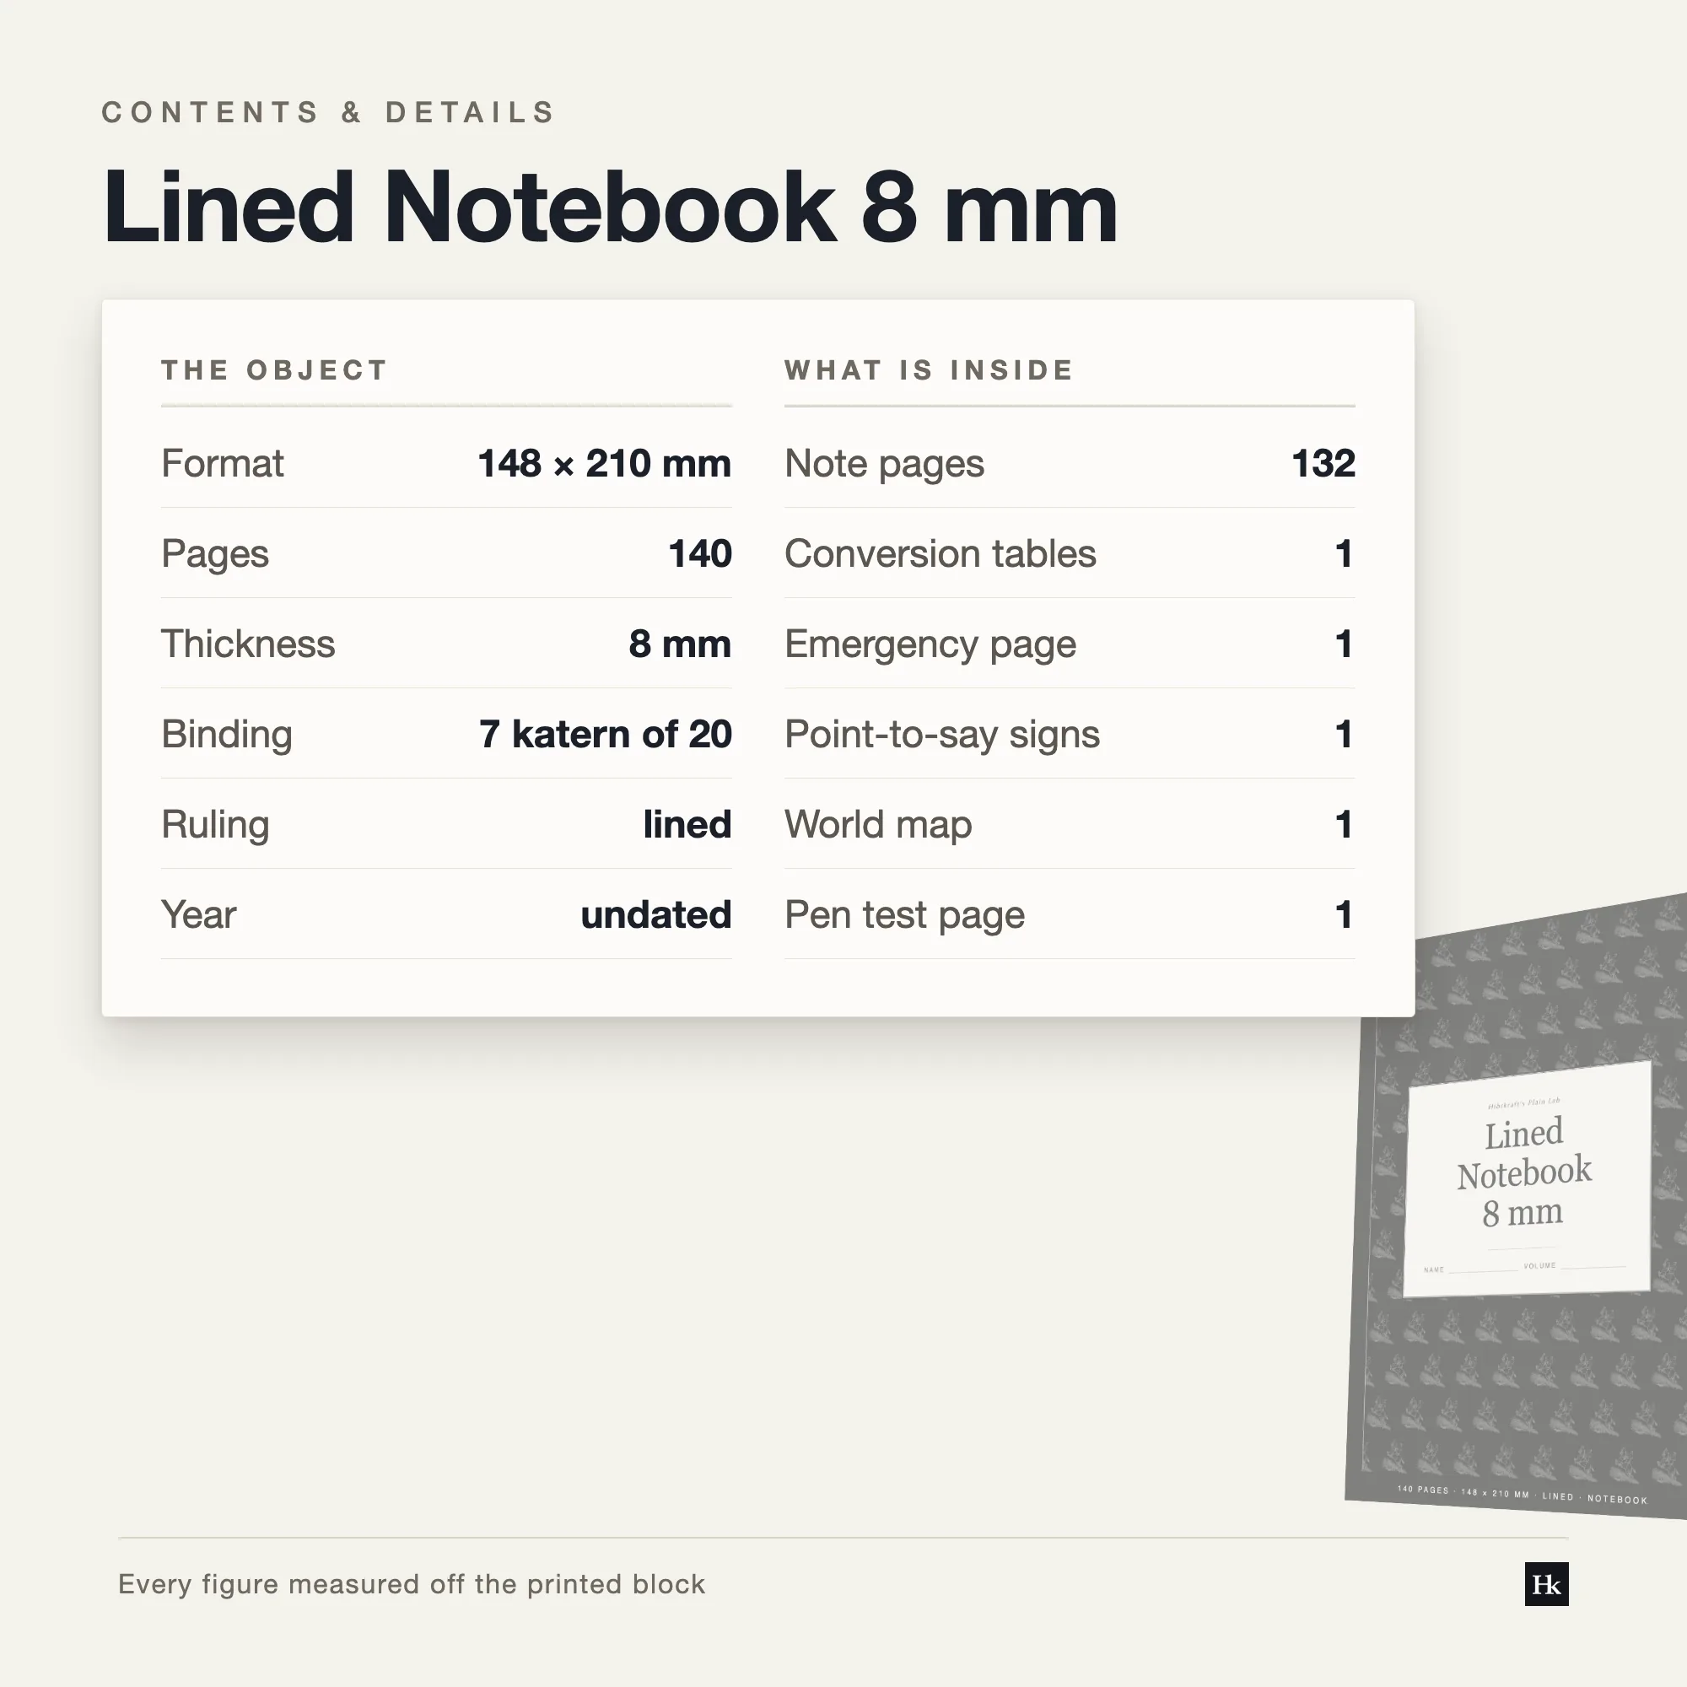Select the 'Lined Notebook 8 mm' headline
Image resolution: width=1687 pixels, height=1687 pixels.
pyautogui.click(x=610, y=207)
